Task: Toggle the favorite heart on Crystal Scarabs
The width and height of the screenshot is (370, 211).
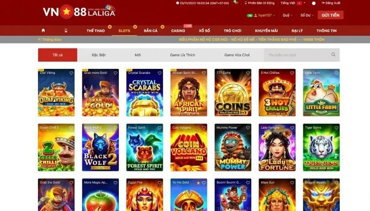Action: pyautogui.click(x=160, y=73)
